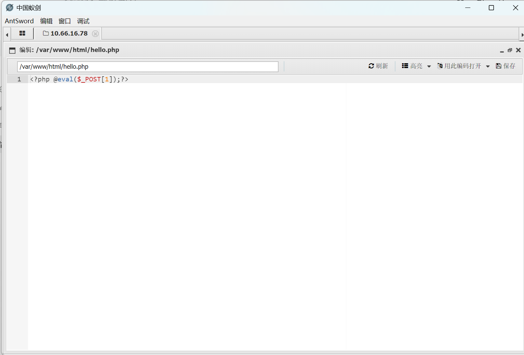Open the 窗口 menu

(x=65, y=21)
